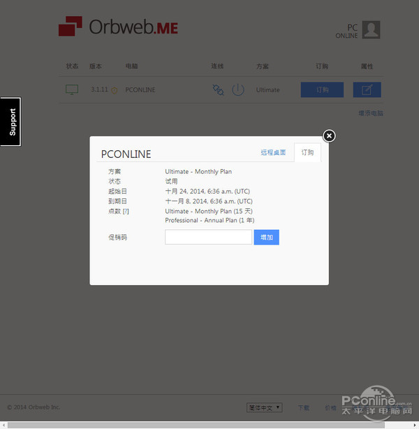Select the 订购 tab in dialog
419x429 pixels.
click(x=307, y=152)
